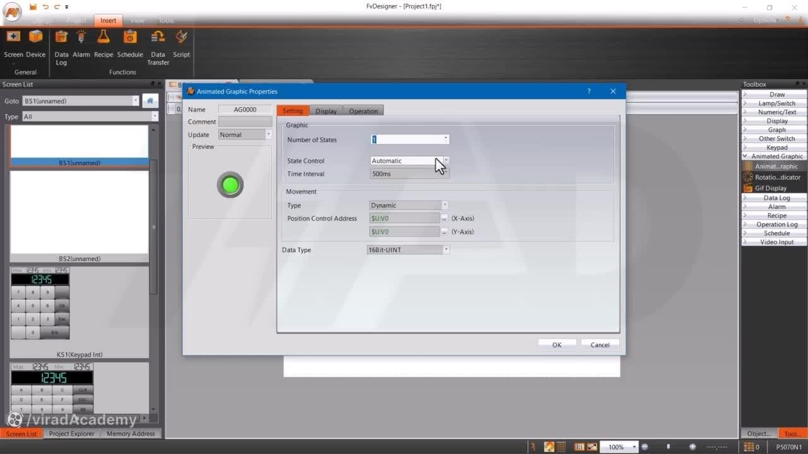Select Gif Display in the Toolbox
This screenshot has width=808, height=454.
(x=770, y=188)
